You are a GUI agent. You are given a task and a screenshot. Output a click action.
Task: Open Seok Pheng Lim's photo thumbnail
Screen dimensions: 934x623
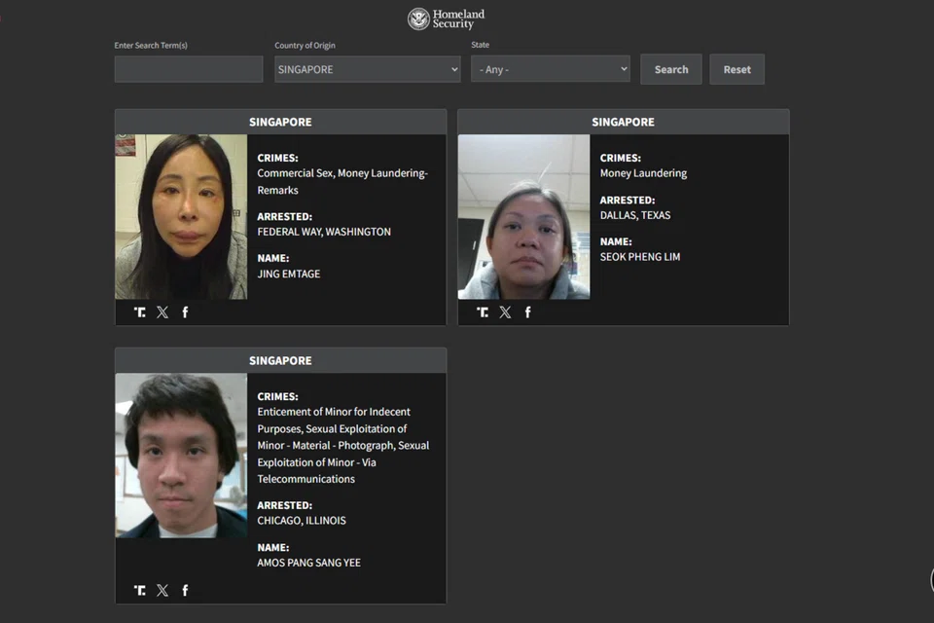523,216
